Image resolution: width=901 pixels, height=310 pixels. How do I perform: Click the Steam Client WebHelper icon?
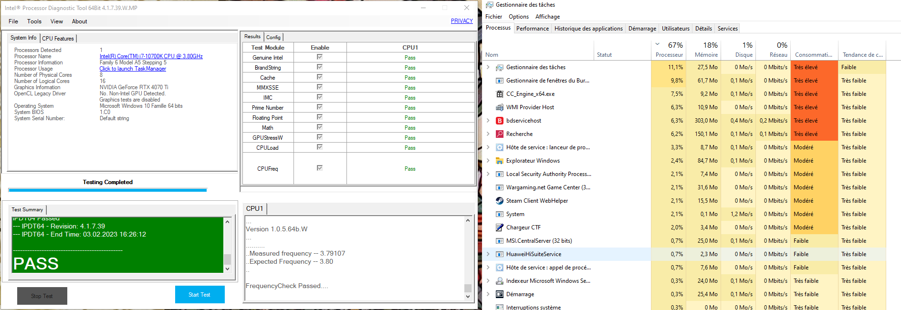coord(500,201)
